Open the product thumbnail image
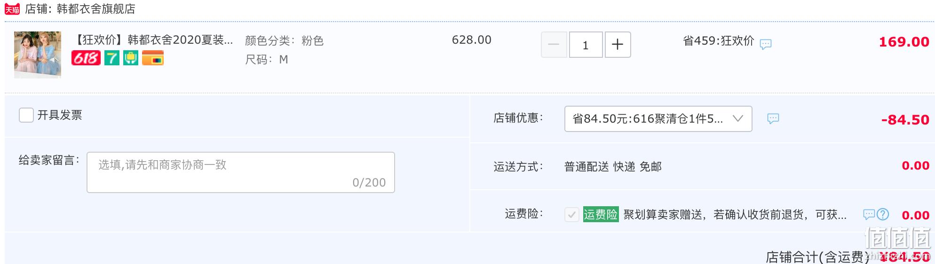Screen dimensions: 935x264 pos(38,54)
